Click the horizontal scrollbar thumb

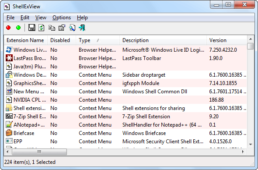[39, 152]
